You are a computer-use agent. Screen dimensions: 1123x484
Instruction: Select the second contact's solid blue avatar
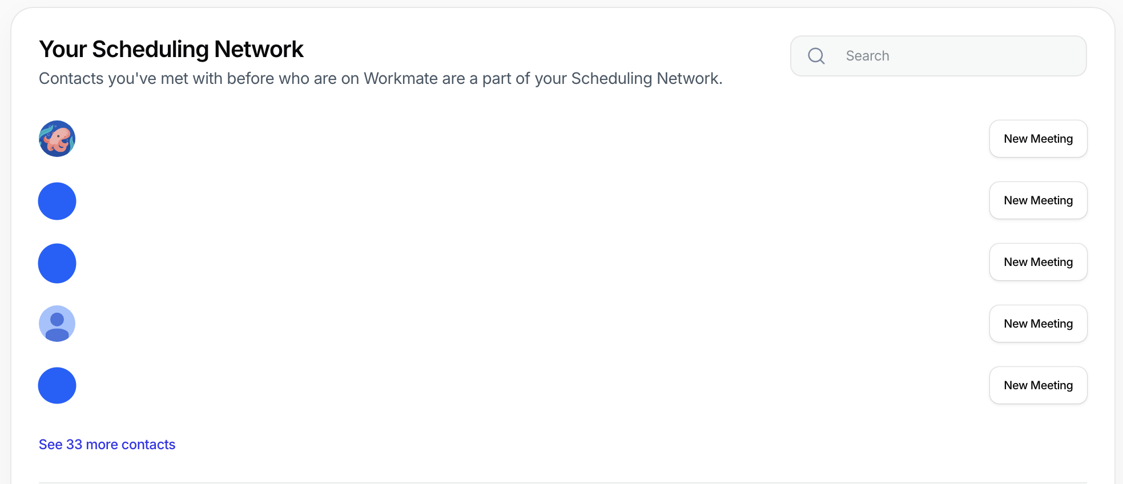[x=57, y=201]
